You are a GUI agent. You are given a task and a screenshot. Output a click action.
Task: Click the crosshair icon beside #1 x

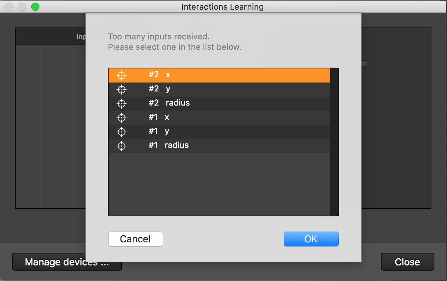pyautogui.click(x=122, y=117)
